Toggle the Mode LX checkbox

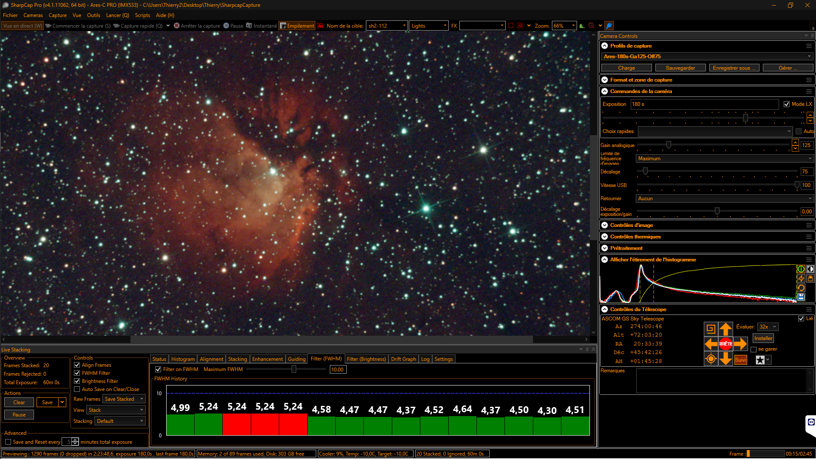point(787,104)
